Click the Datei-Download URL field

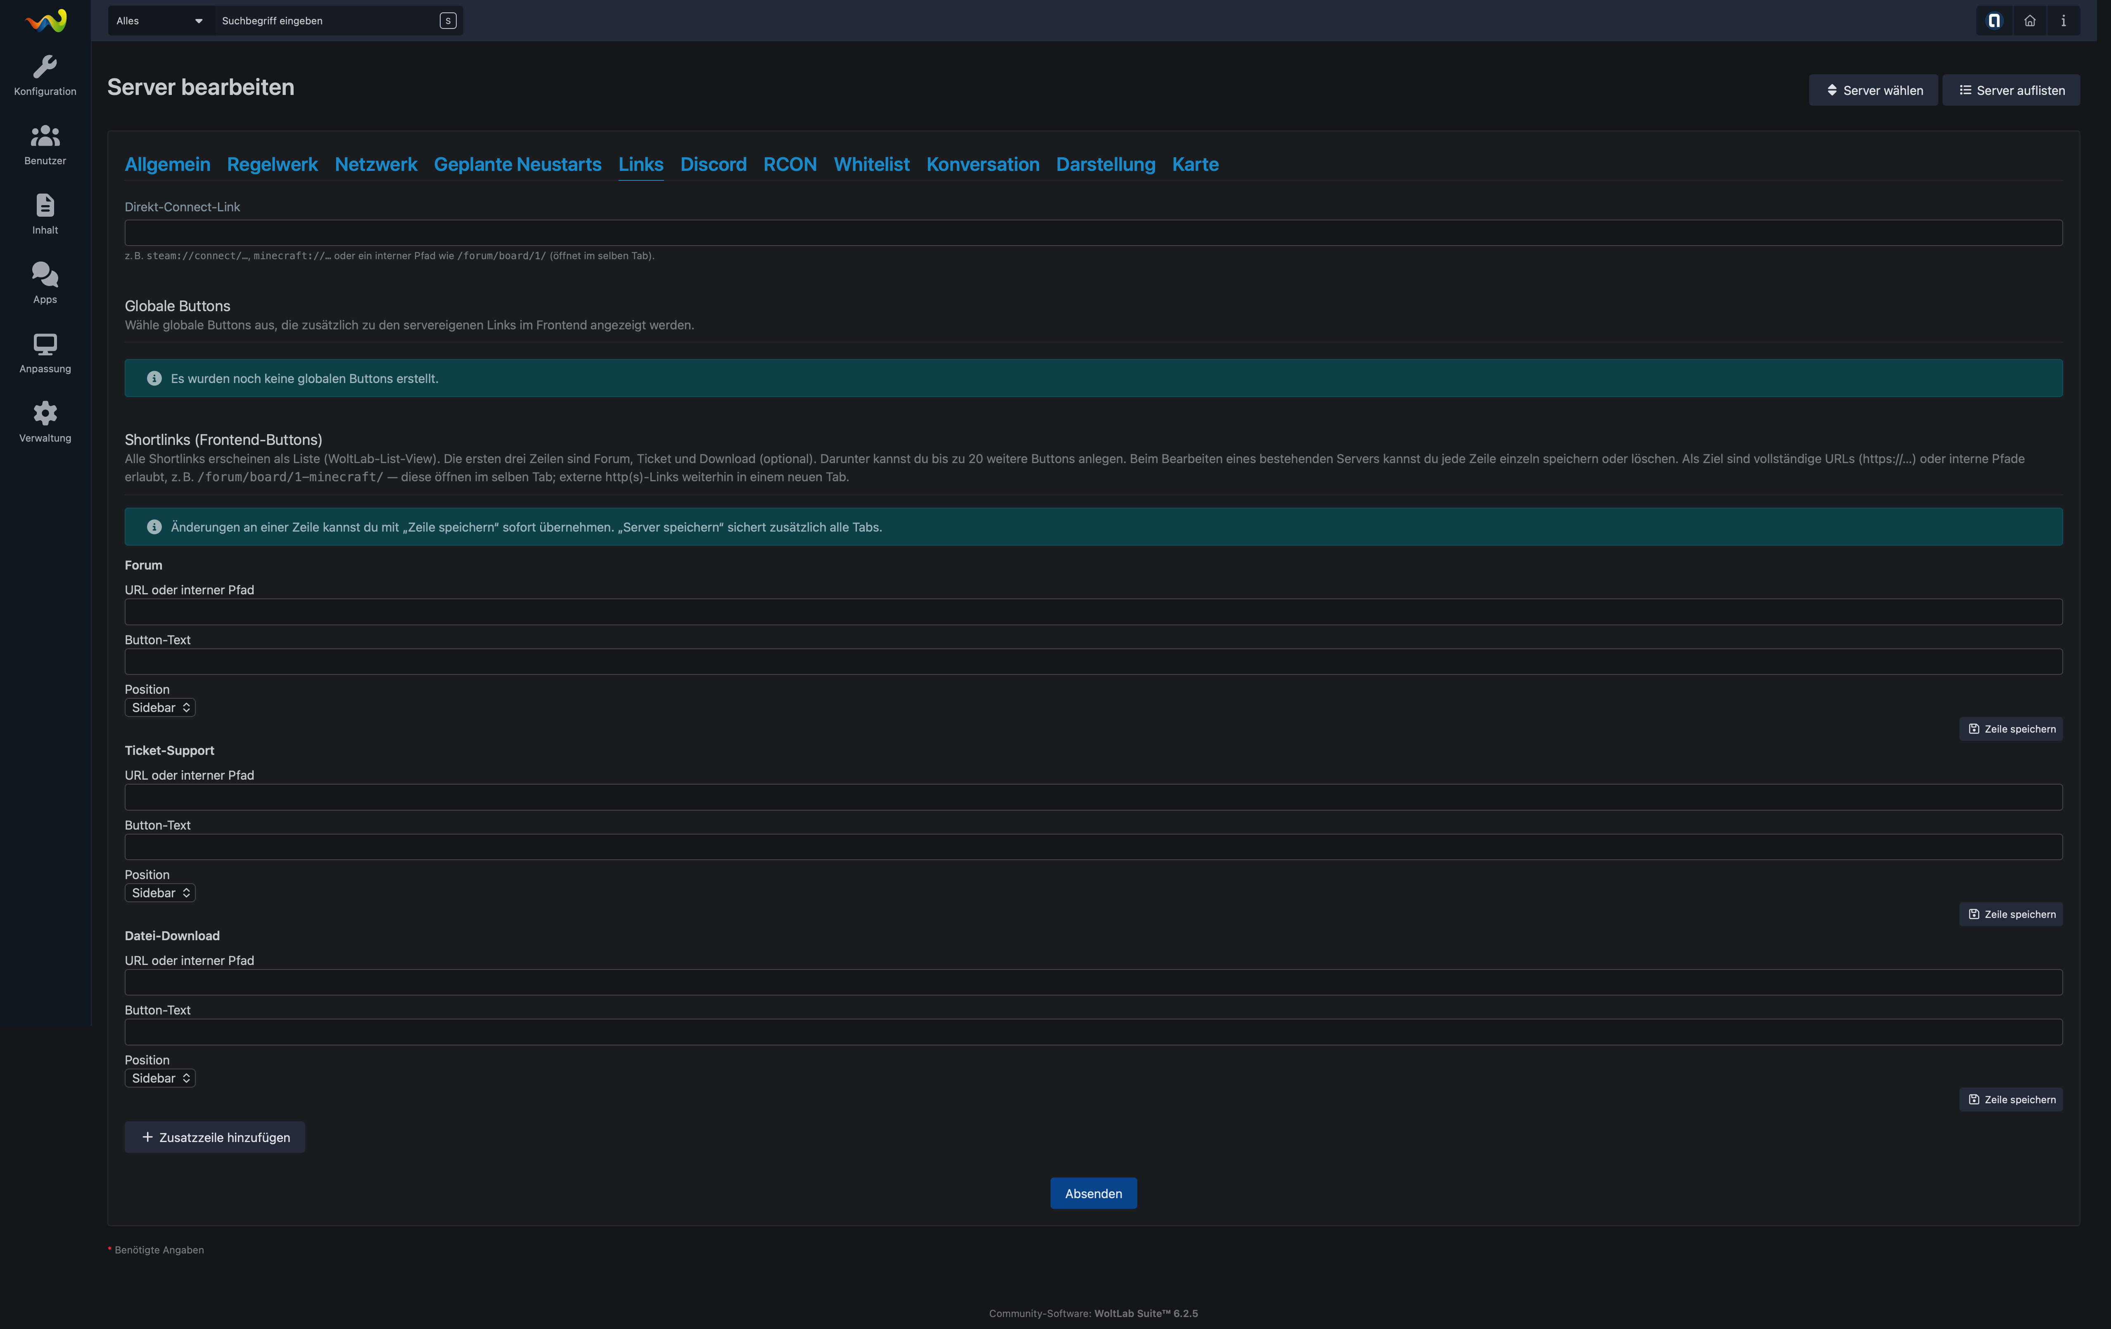coord(1093,982)
